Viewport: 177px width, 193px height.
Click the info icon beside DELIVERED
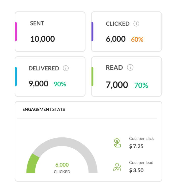66,68
